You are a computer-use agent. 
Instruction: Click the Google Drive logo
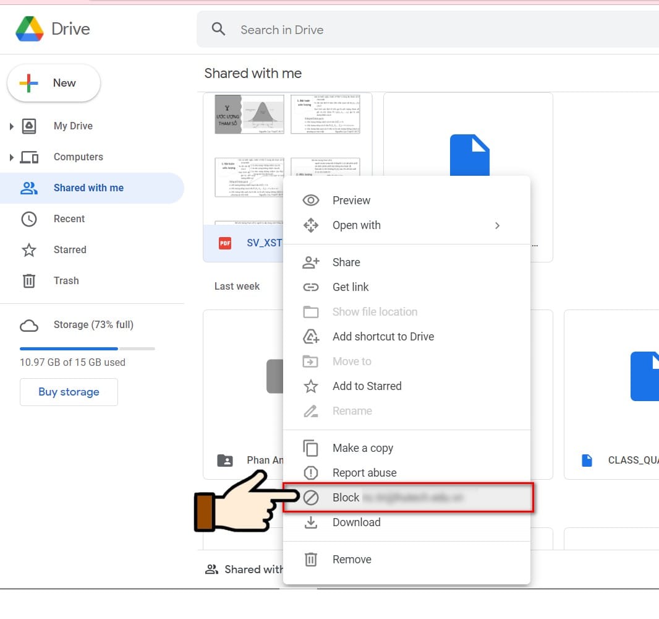coord(28,28)
